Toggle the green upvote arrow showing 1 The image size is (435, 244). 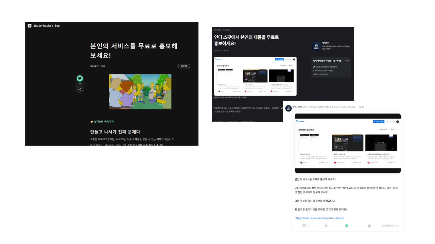347,225
